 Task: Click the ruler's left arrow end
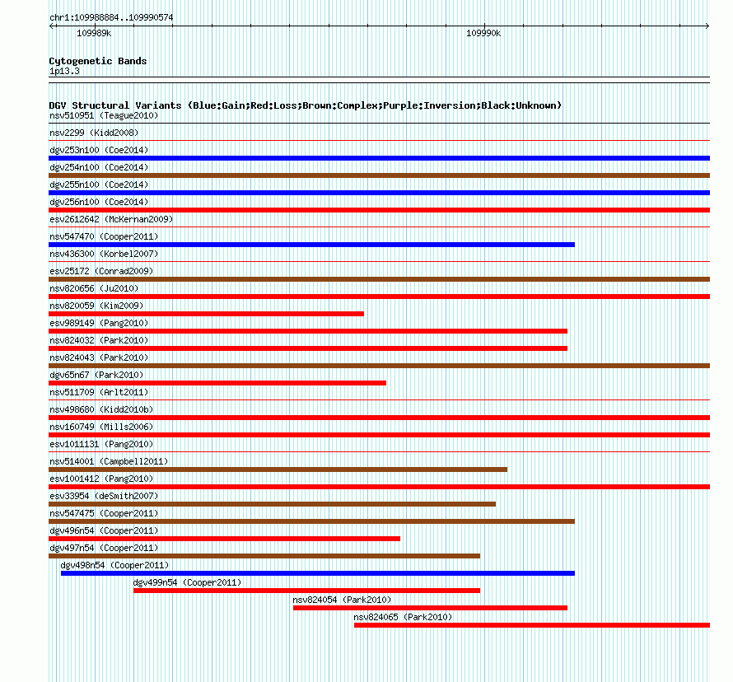tap(52, 26)
